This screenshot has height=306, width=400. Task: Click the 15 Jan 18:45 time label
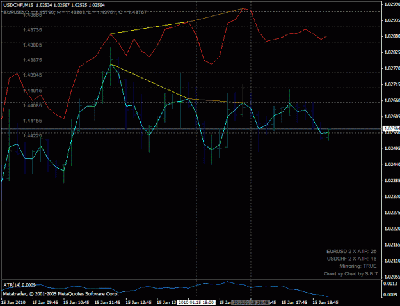coord(325,302)
